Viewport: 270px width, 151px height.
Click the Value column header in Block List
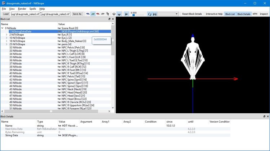[84, 24]
